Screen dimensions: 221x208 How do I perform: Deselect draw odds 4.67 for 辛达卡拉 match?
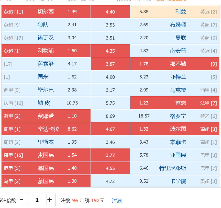coord(110,129)
